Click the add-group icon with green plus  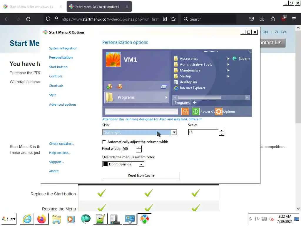[109, 87]
